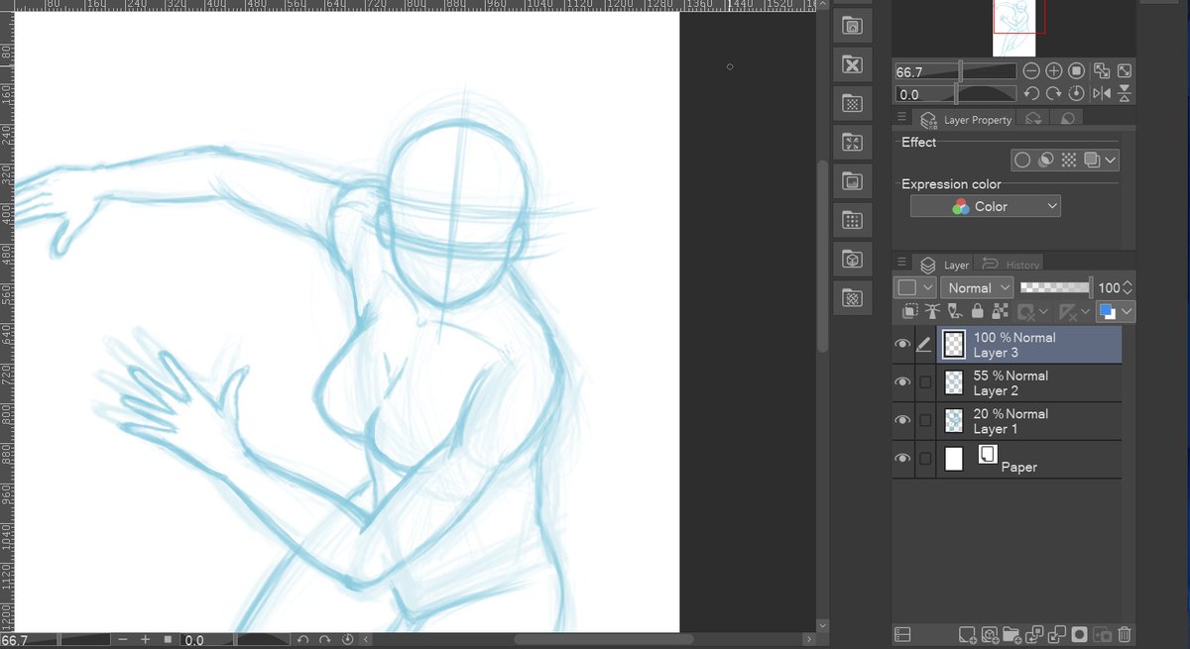Check the Layer 1 selection checkbox
Viewport: 1190px width, 649px height.
point(925,420)
